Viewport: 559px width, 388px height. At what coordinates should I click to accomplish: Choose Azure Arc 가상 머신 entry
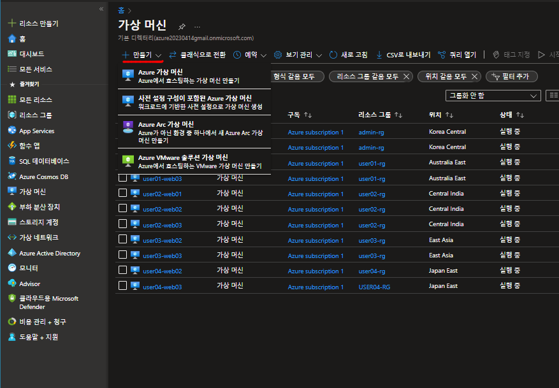pos(194,132)
